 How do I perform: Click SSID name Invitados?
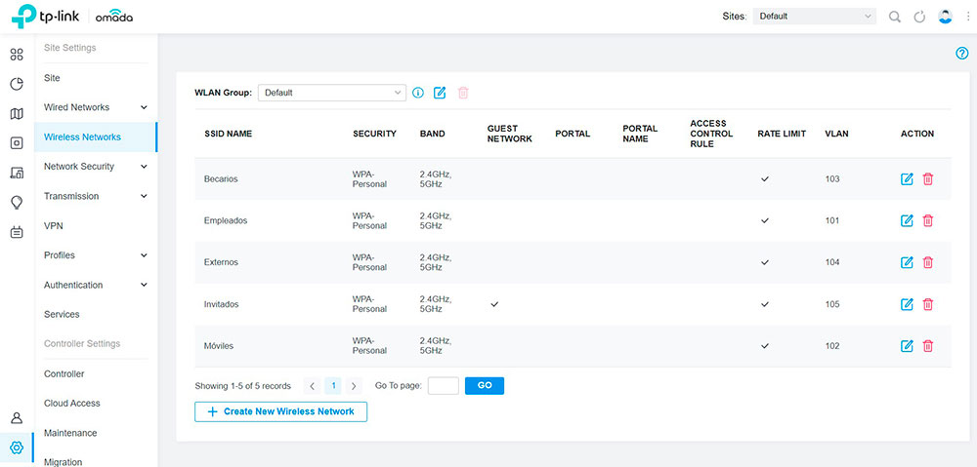[221, 305]
